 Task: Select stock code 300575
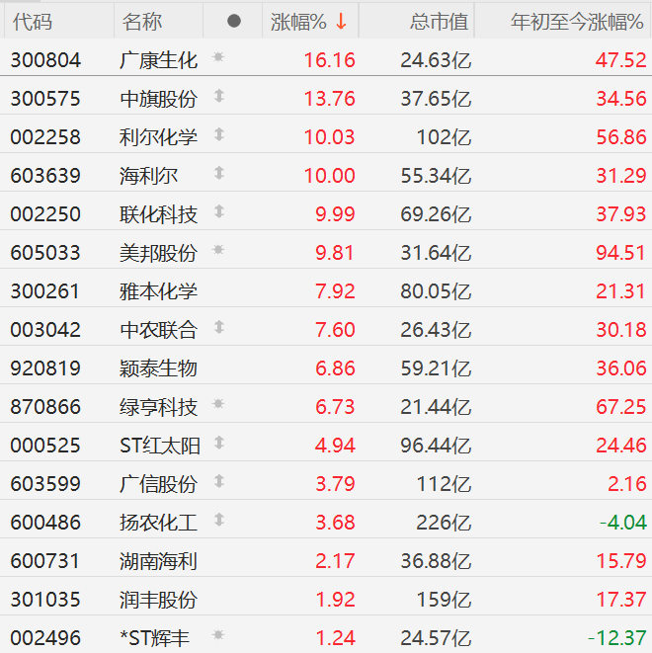[45, 99]
